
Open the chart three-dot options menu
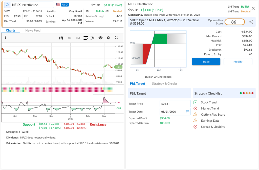pyautogui.click(x=5, y=38)
